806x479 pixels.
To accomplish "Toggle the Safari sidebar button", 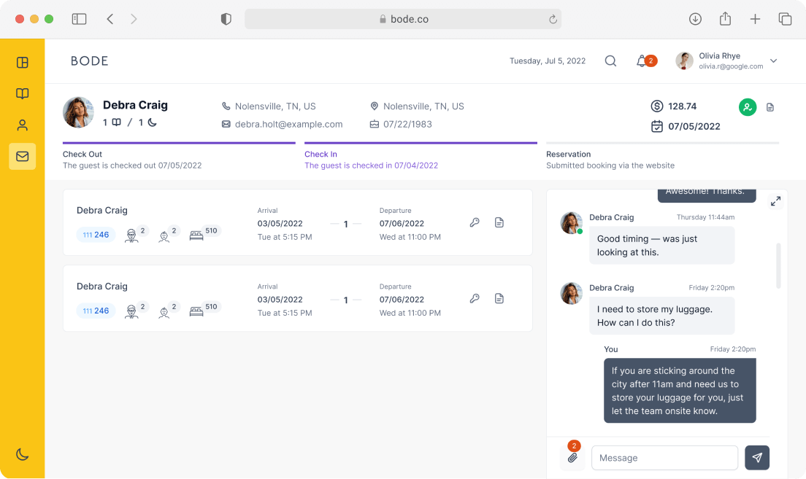I will [x=79, y=19].
